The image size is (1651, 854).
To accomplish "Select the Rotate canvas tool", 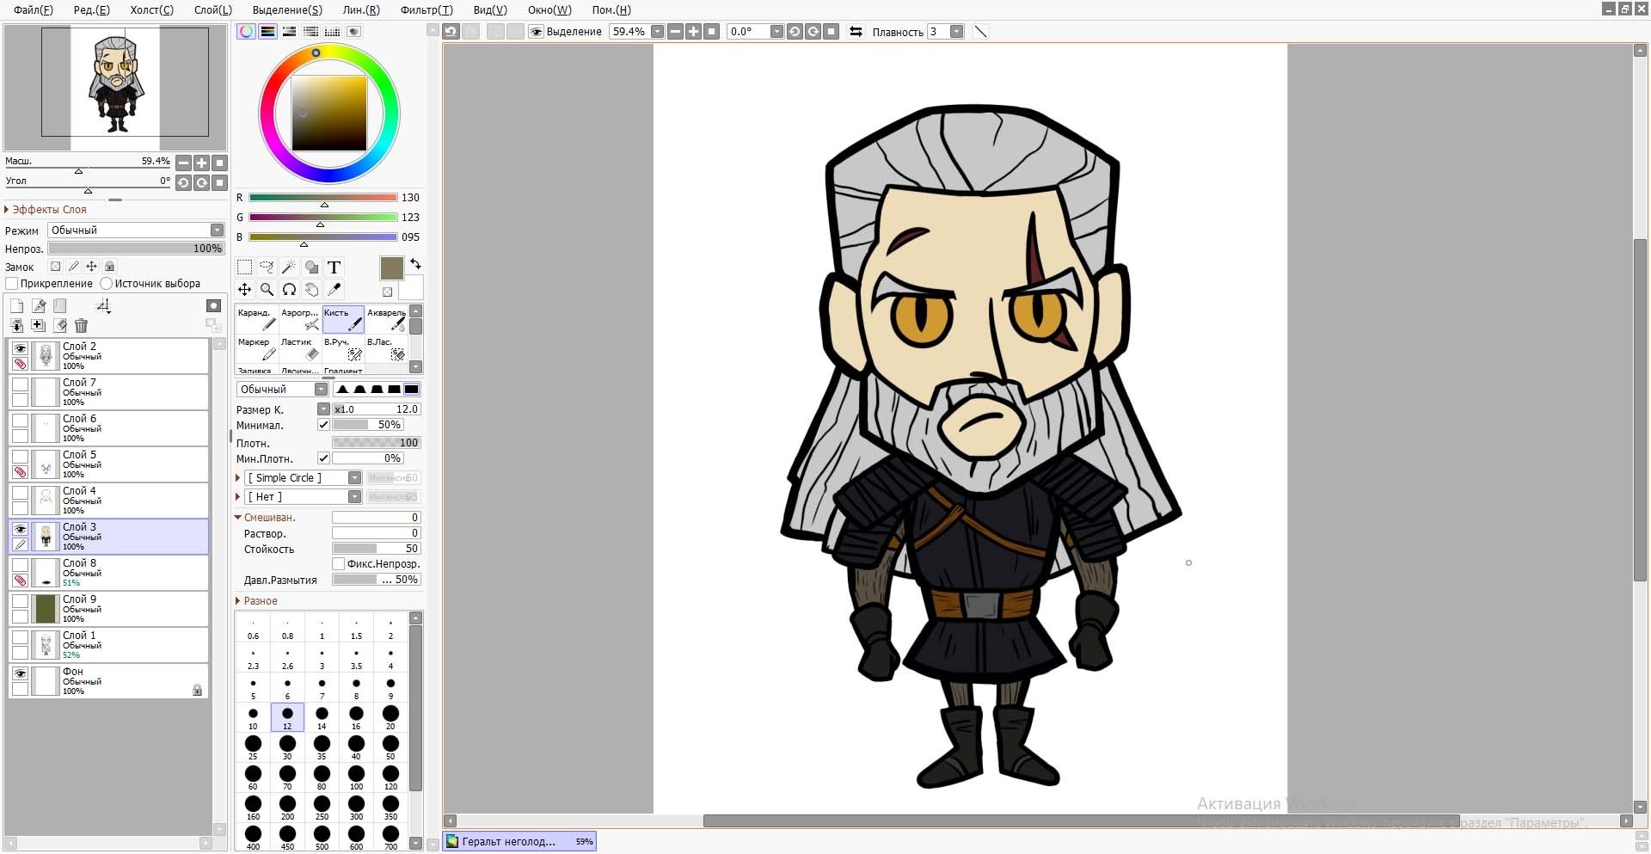I will (x=289, y=290).
